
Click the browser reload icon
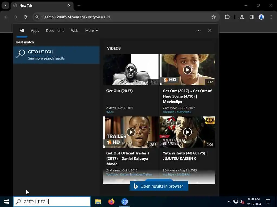pos(25,17)
